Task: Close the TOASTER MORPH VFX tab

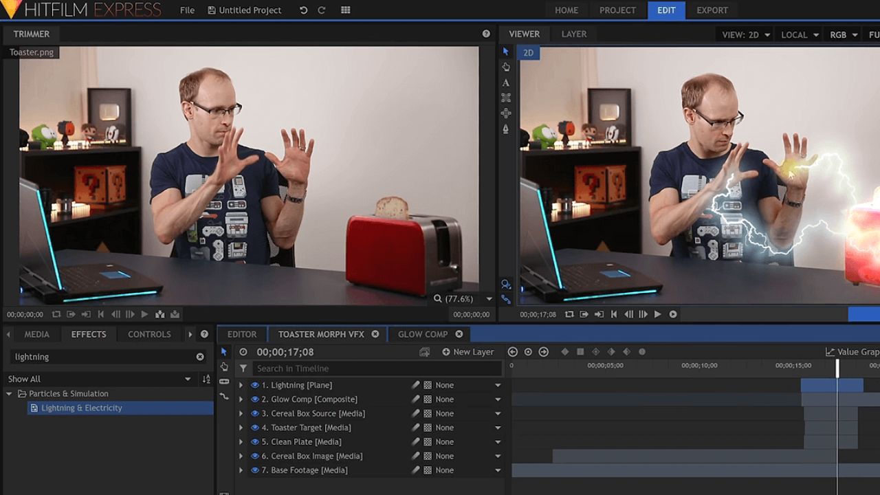Action: 375,334
